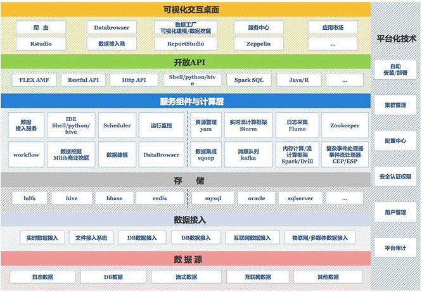
Task: Click Databrowser in the 可视化交互桌面 layer
Action: click(112, 27)
